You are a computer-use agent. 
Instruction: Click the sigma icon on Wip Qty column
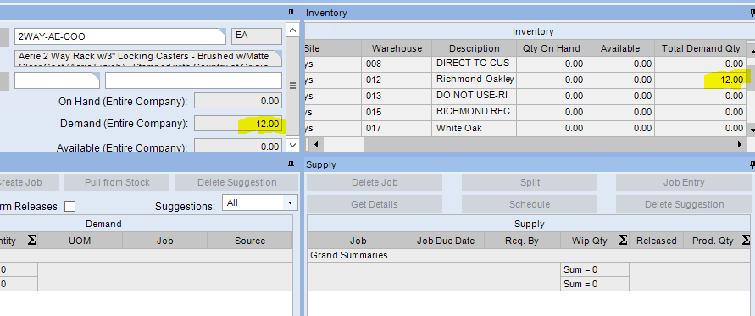coord(623,241)
